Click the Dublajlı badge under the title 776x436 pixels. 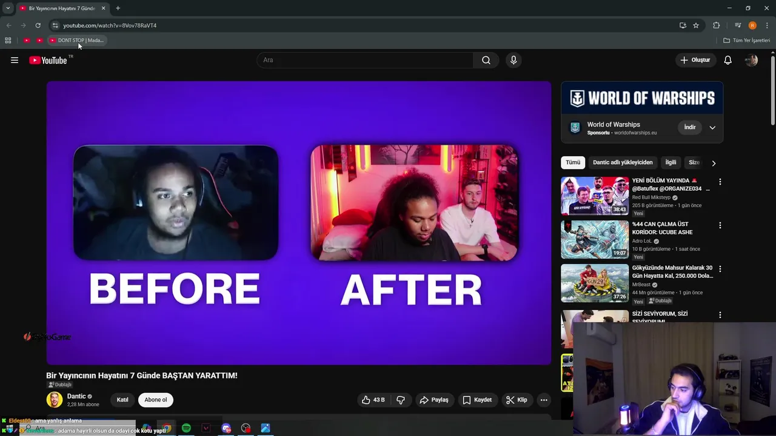60,385
